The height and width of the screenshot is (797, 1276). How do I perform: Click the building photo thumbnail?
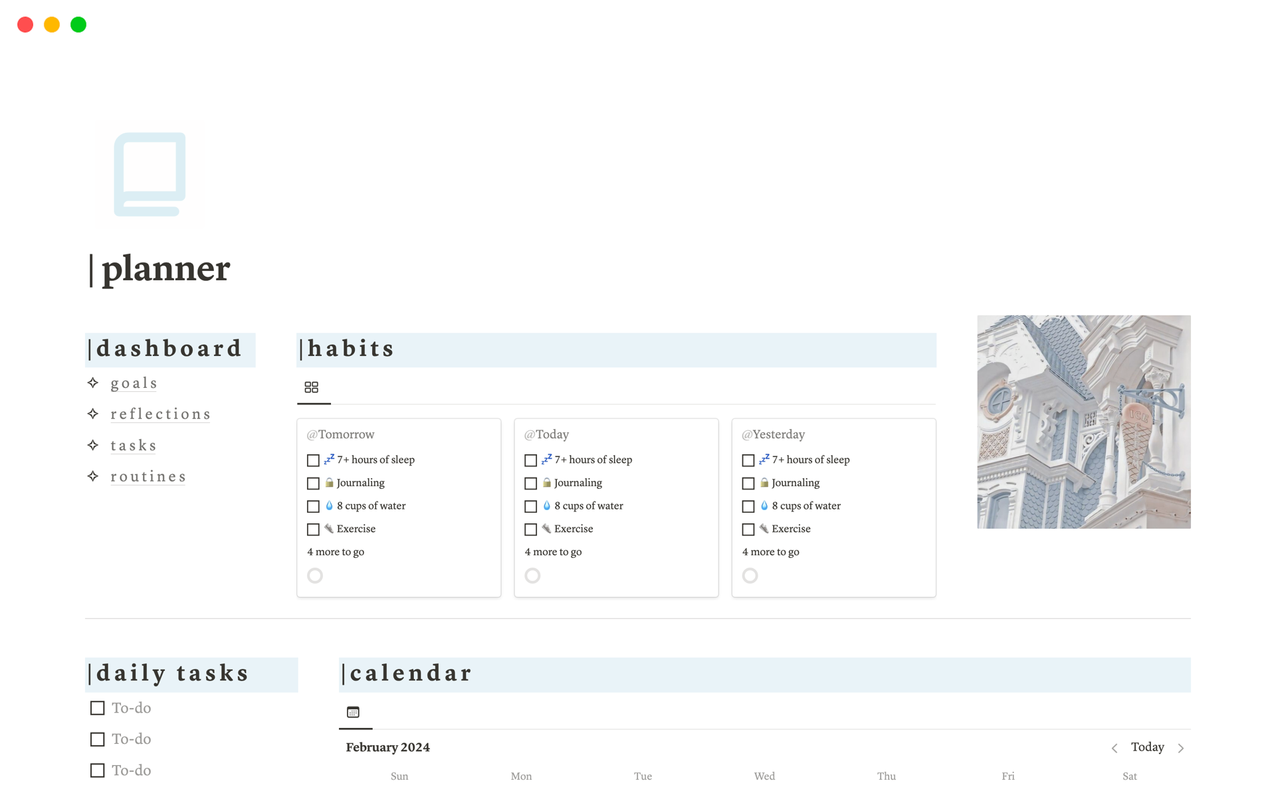click(1083, 422)
